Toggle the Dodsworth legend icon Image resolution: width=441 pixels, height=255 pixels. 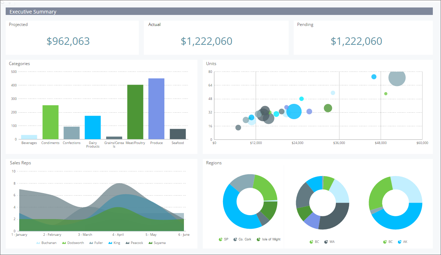64,243
